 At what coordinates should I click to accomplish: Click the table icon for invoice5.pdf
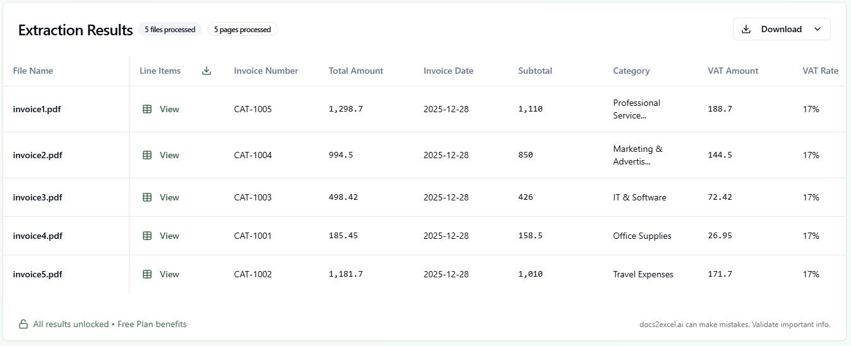[147, 274]
